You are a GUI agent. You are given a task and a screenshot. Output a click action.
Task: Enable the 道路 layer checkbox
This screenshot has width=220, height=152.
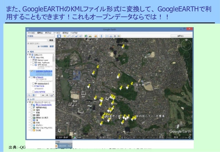[32, 115]
